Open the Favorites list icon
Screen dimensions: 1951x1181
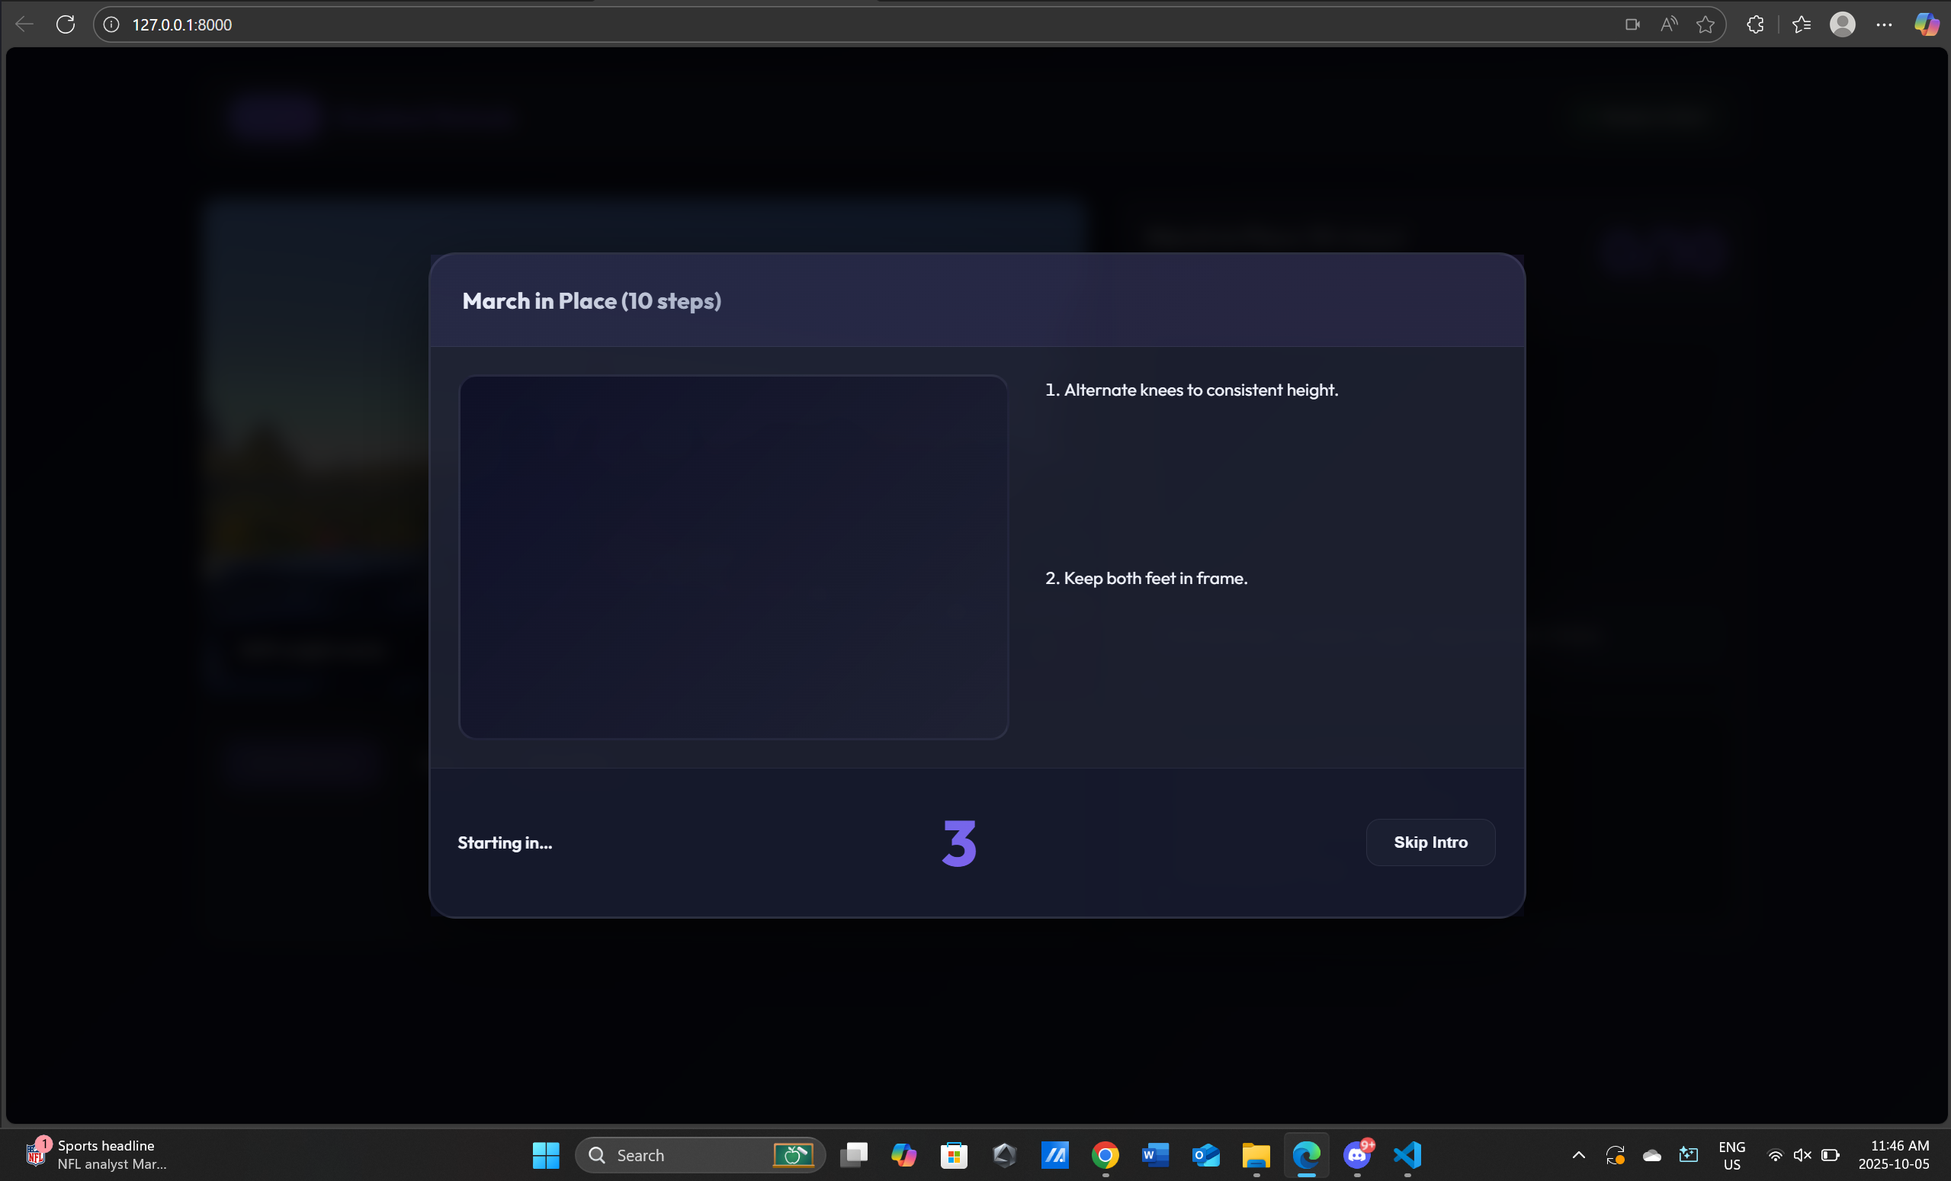1802,24
